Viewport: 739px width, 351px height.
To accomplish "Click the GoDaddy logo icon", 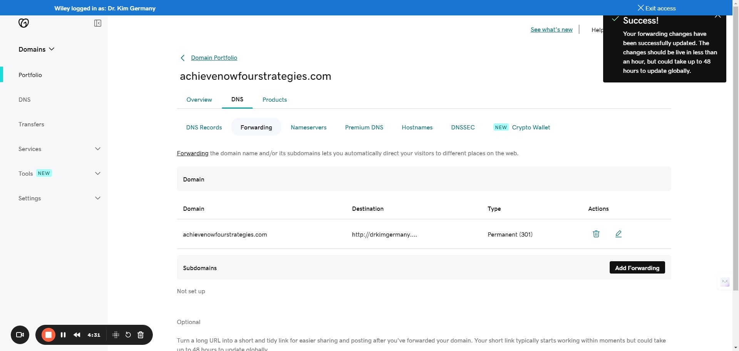I will (x=23, y=23).
